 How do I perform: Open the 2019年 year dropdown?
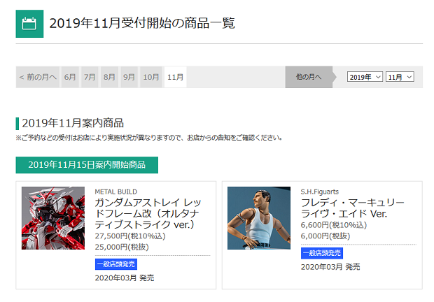tap(365, 77)
